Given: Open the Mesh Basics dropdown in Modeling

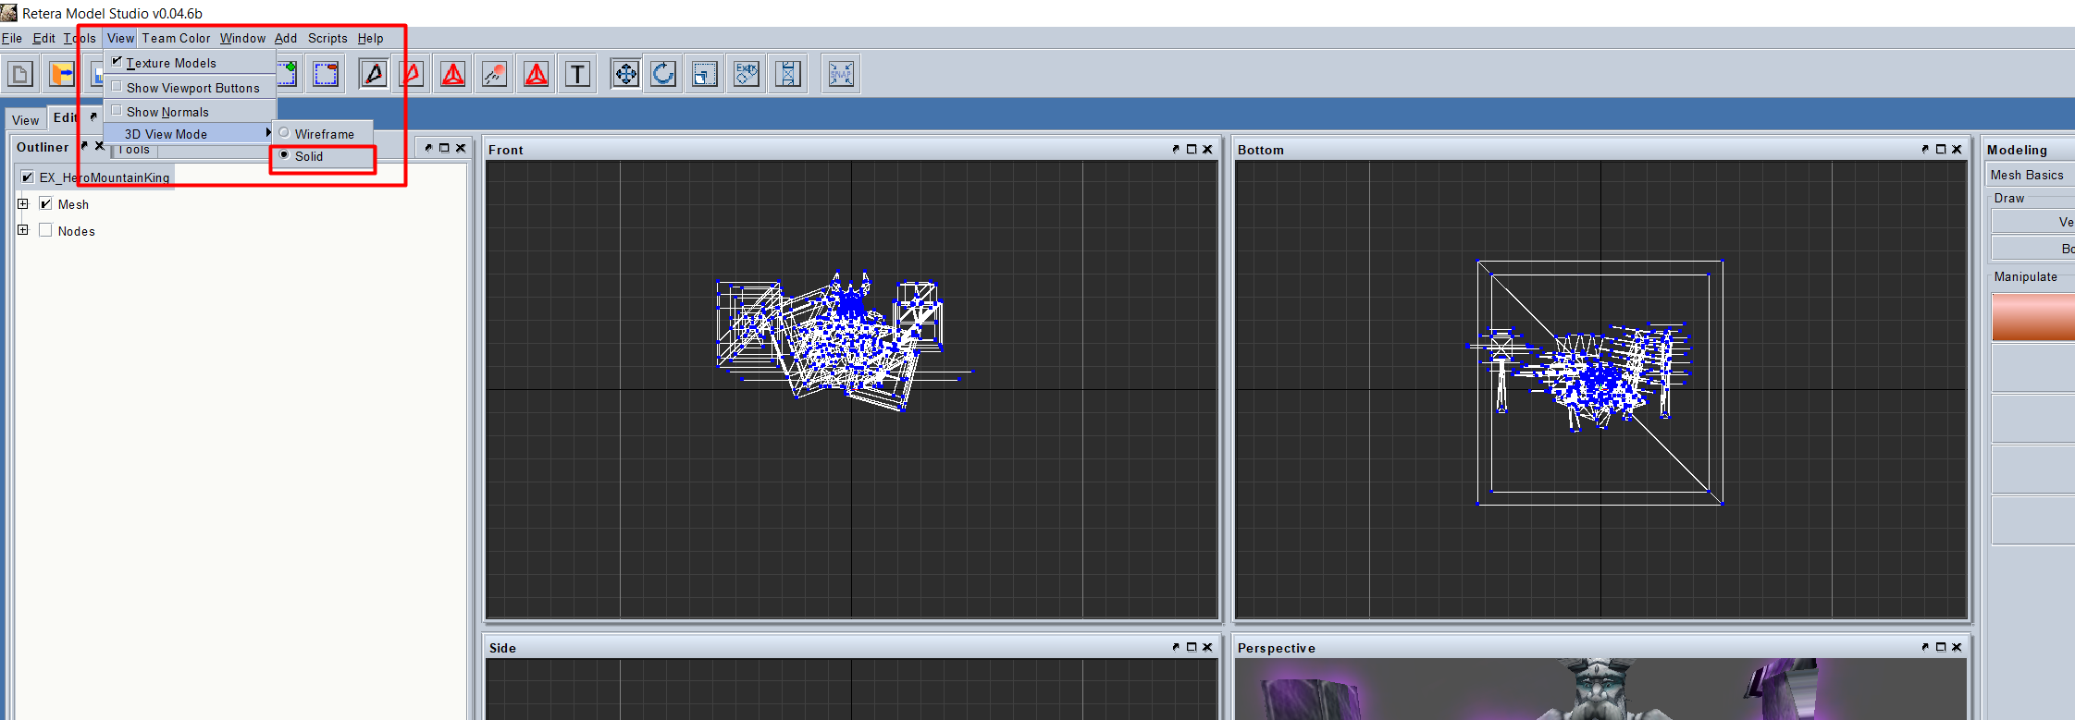Looking at the screenshot, I should pyautogui.click(x=2032, y=175).
